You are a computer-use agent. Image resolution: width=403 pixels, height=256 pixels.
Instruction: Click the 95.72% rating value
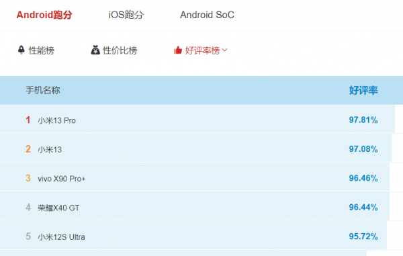[x=363, y=237]
